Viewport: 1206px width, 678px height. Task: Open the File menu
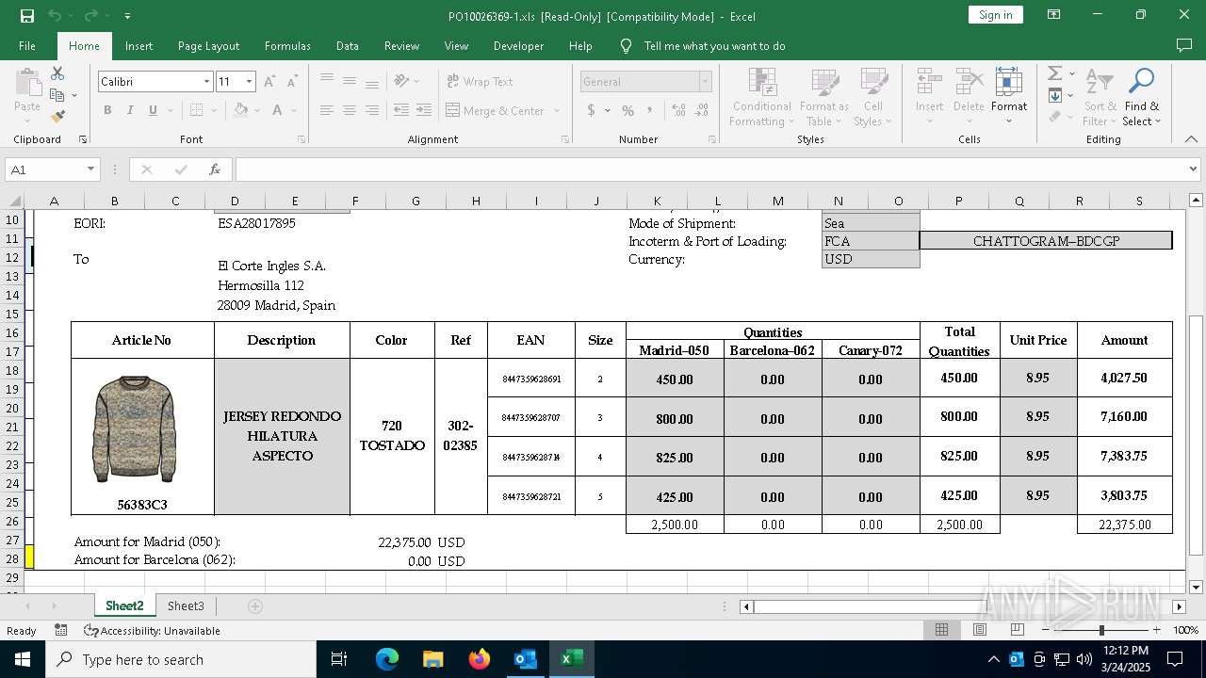pos(27,46)
